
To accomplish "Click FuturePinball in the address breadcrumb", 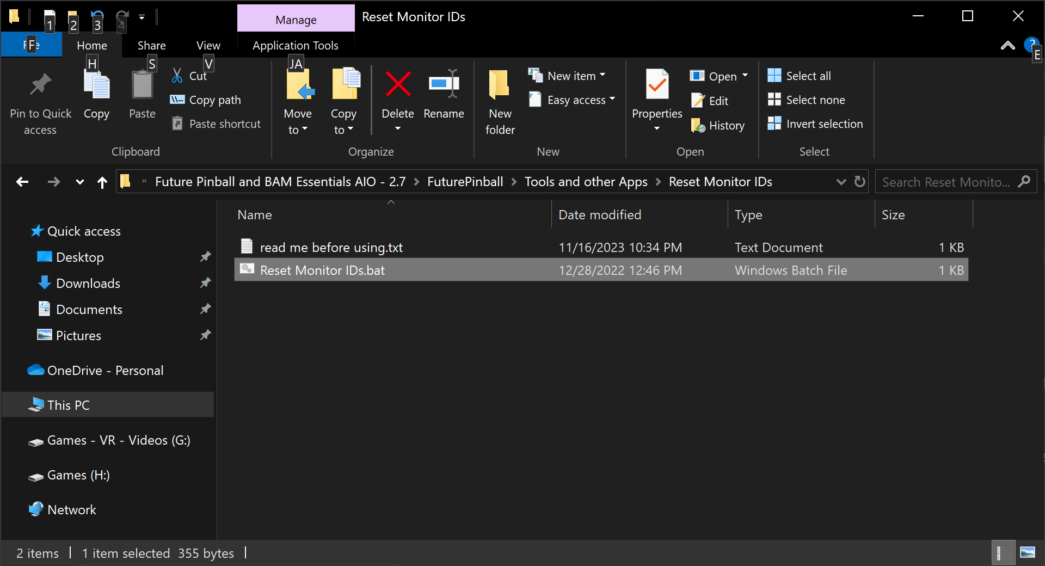I will [465, 182].
